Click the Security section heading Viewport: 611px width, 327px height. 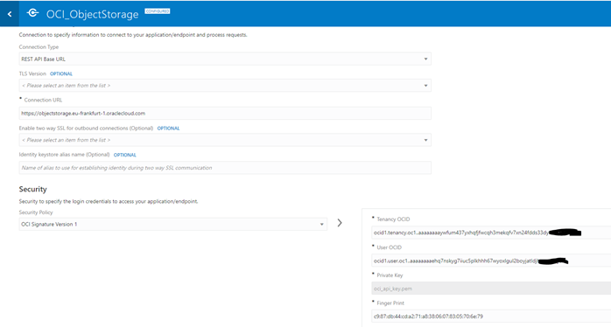(x=32, y=189)
